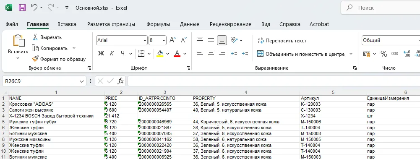Viewport: 420px width, 159px height.
Task: Expand the underline style dropdown arrow
Action: click(x=131, y=54)
